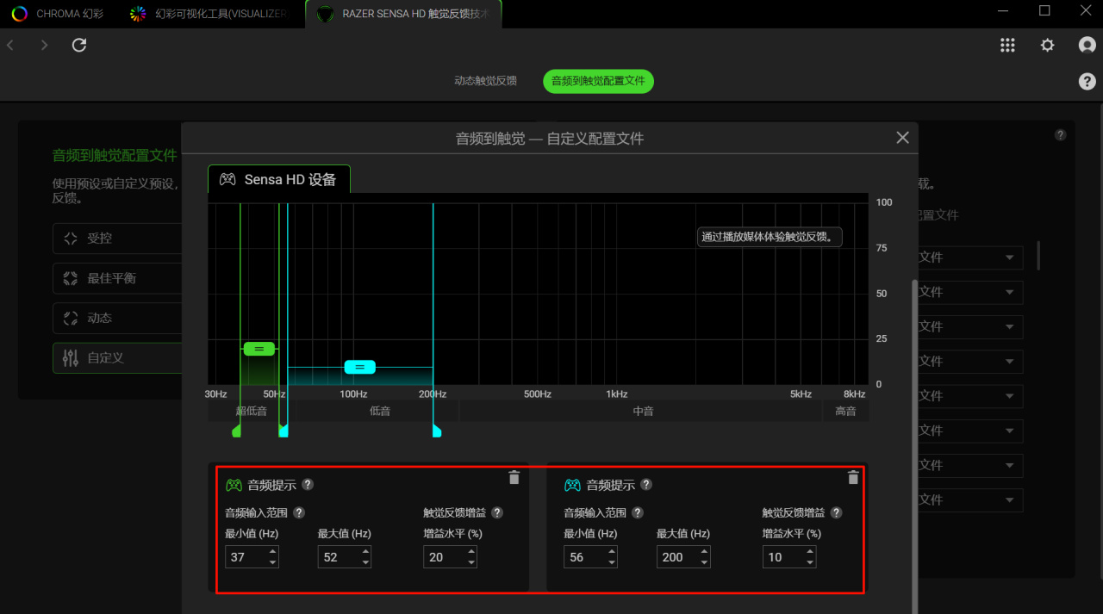
Task: Open the user account avatar icon
Action: [1087, 45]
